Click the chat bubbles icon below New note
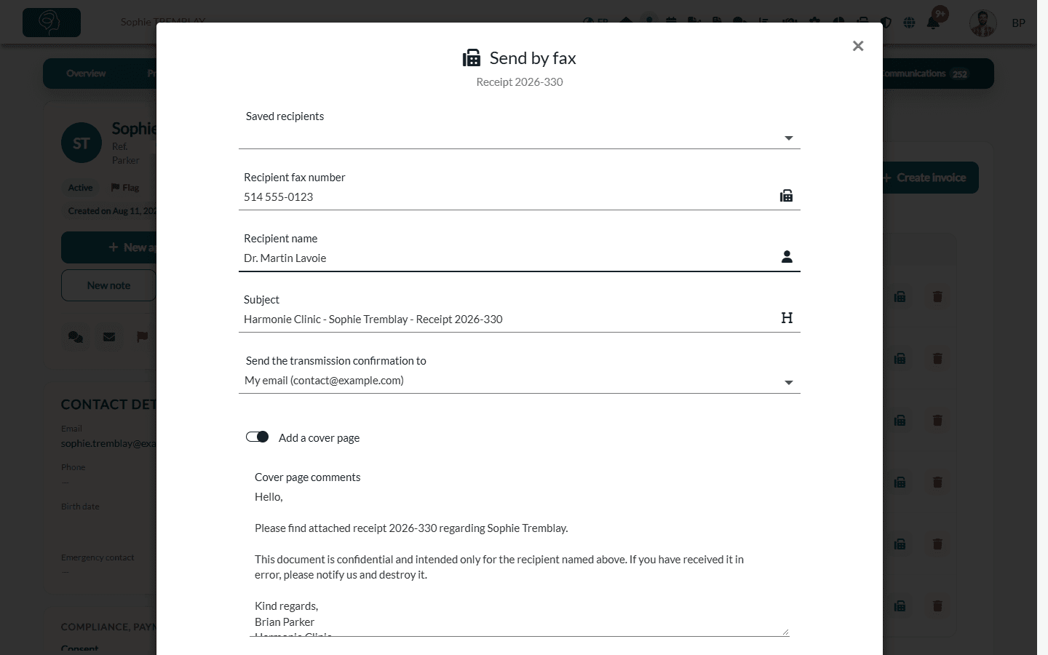The width and height of the screenshot is (1048, 655). (x=76, y=337)
